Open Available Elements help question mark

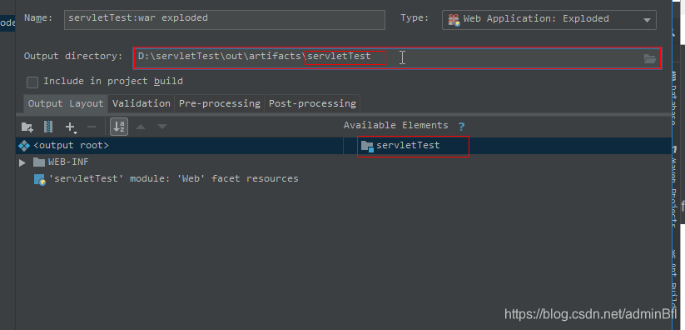tap(461, 127)
